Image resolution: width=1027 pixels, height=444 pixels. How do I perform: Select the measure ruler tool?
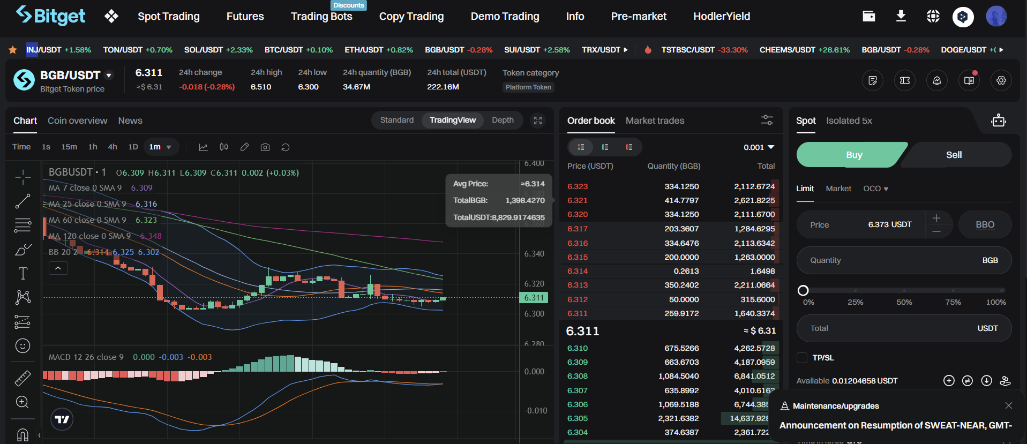pyautogui.click(x=23, y=378)
